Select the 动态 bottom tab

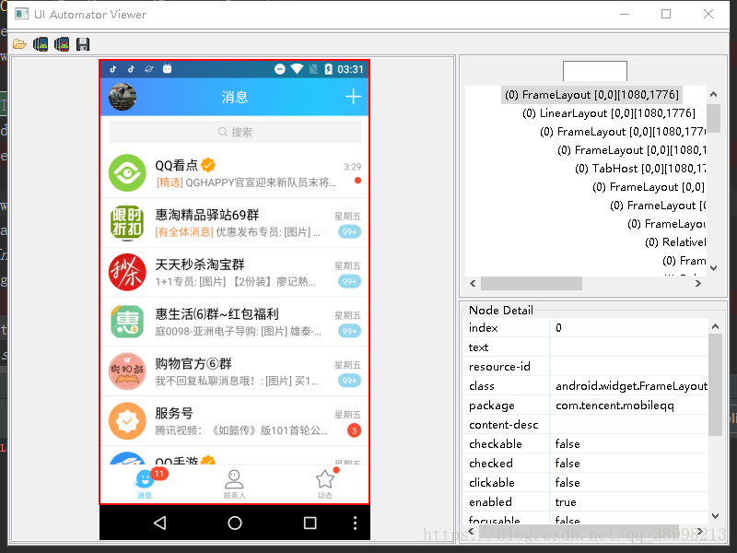[x=325, y=485]
